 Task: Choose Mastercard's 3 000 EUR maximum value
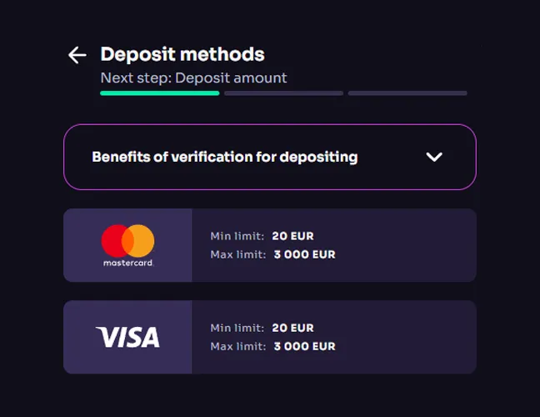point(304,254)
